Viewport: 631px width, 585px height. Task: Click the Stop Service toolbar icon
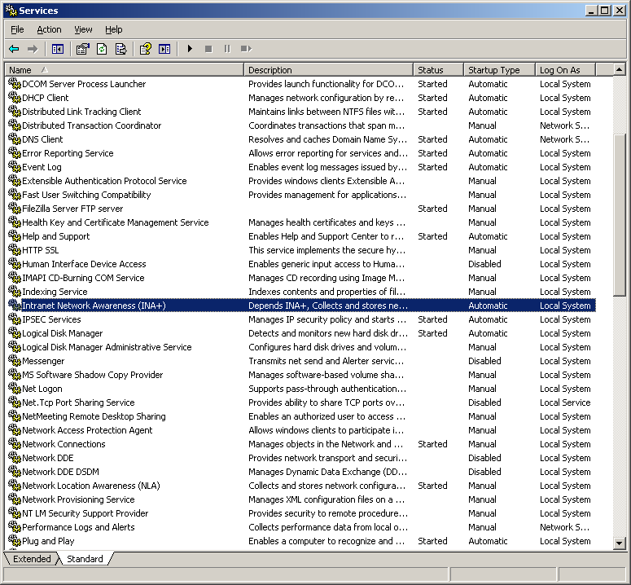click(x=208, y=49)
